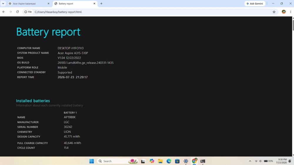This screenshot has width=294, height=165.
Task: Open the clock showing 9:30 PM
Action: (281, 161)
